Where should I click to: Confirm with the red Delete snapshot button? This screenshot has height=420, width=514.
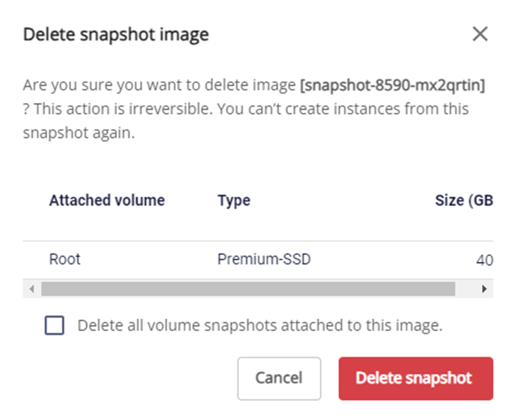[416, 378]
